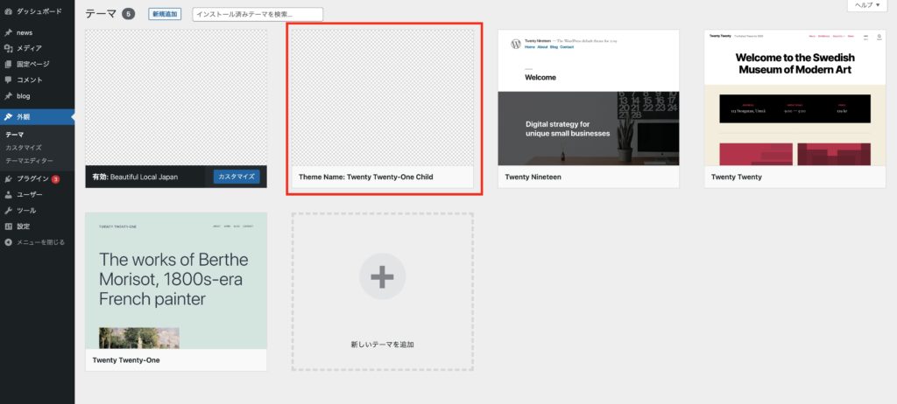Image resolution: width=897 pixels, height=404 pixels.
Task: Click the comment bubble icon next to コメント
Action: click(x=8, y=80)
